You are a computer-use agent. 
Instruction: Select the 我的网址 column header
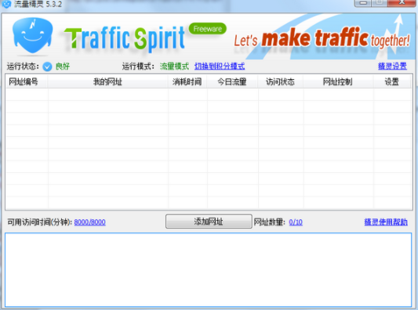[107, 81]
